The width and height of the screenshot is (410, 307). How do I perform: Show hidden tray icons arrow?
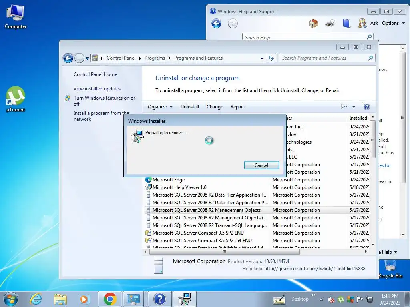(x=321, y=300)
